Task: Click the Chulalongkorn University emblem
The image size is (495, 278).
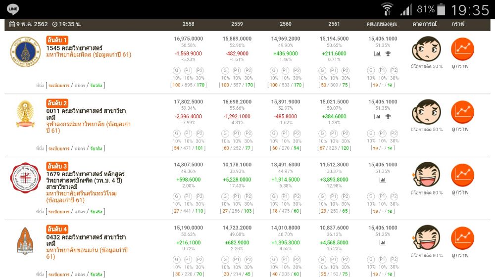Action: (x=25, y=114)
